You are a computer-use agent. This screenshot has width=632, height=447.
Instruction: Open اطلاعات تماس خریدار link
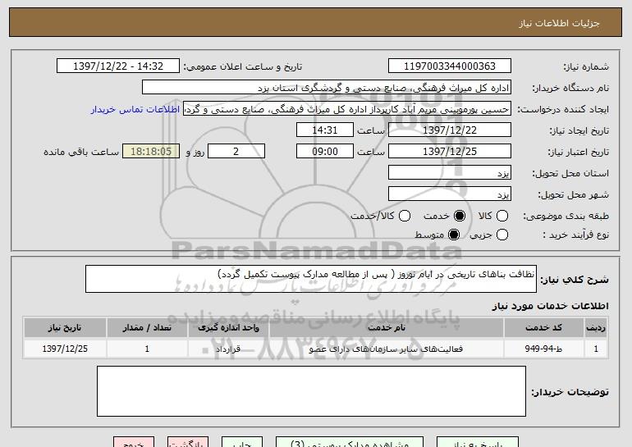[x=135, y=109]
